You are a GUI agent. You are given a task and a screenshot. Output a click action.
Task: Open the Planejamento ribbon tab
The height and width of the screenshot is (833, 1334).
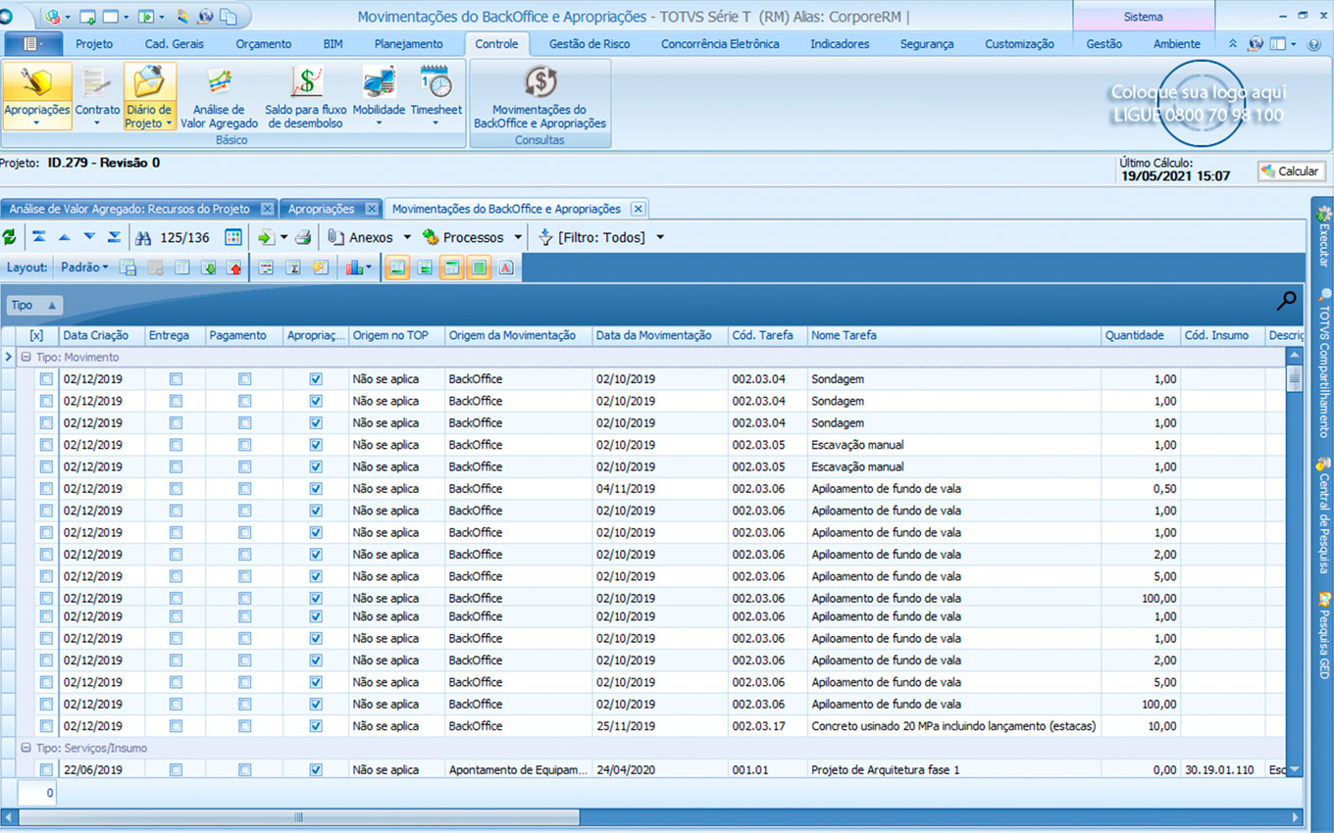tap(409, 44)
